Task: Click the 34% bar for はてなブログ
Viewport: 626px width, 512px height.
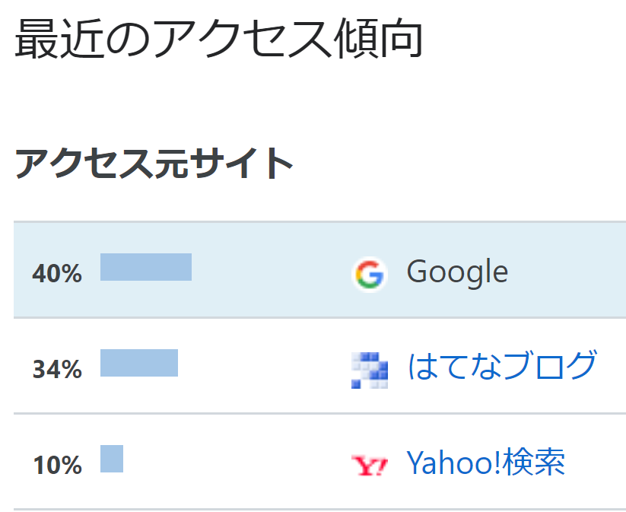Action: click(x=139, y=363)
